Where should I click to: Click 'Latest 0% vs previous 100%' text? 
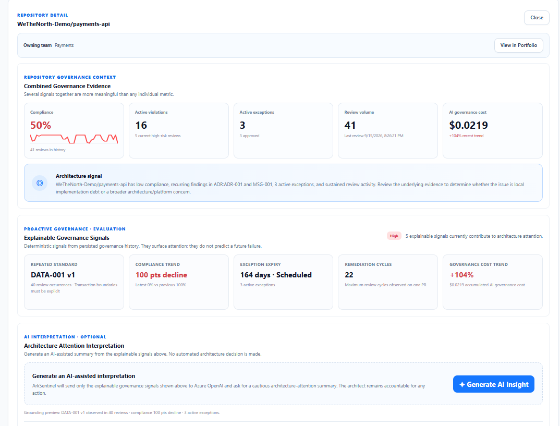click(x=161, y=285)
